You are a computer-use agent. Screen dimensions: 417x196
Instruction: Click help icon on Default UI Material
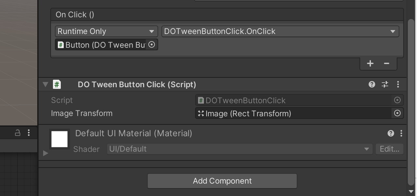click(x=391, y=133)
